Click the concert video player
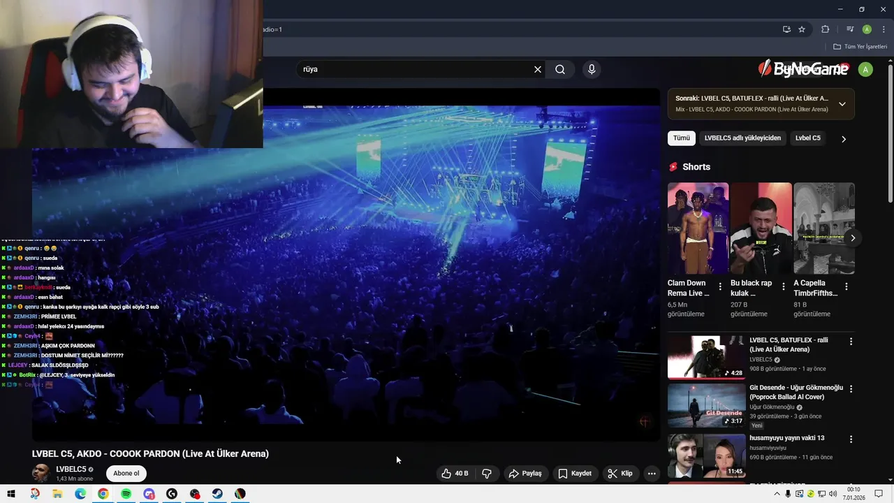 [346, 264]
